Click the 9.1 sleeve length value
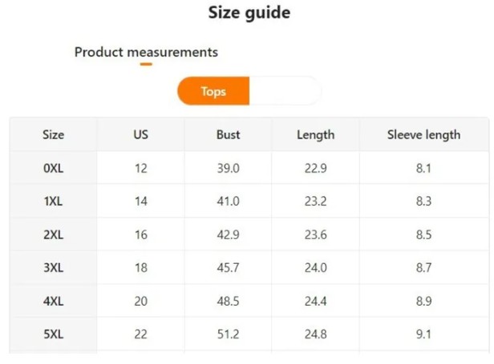The height and width of the screenshot is (364, 494). click(x=423, y=334)
